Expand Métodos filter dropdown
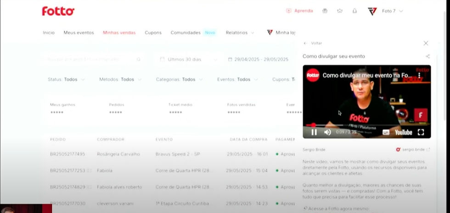The height and width of the screenshot is (213, 450). (120, 79)
